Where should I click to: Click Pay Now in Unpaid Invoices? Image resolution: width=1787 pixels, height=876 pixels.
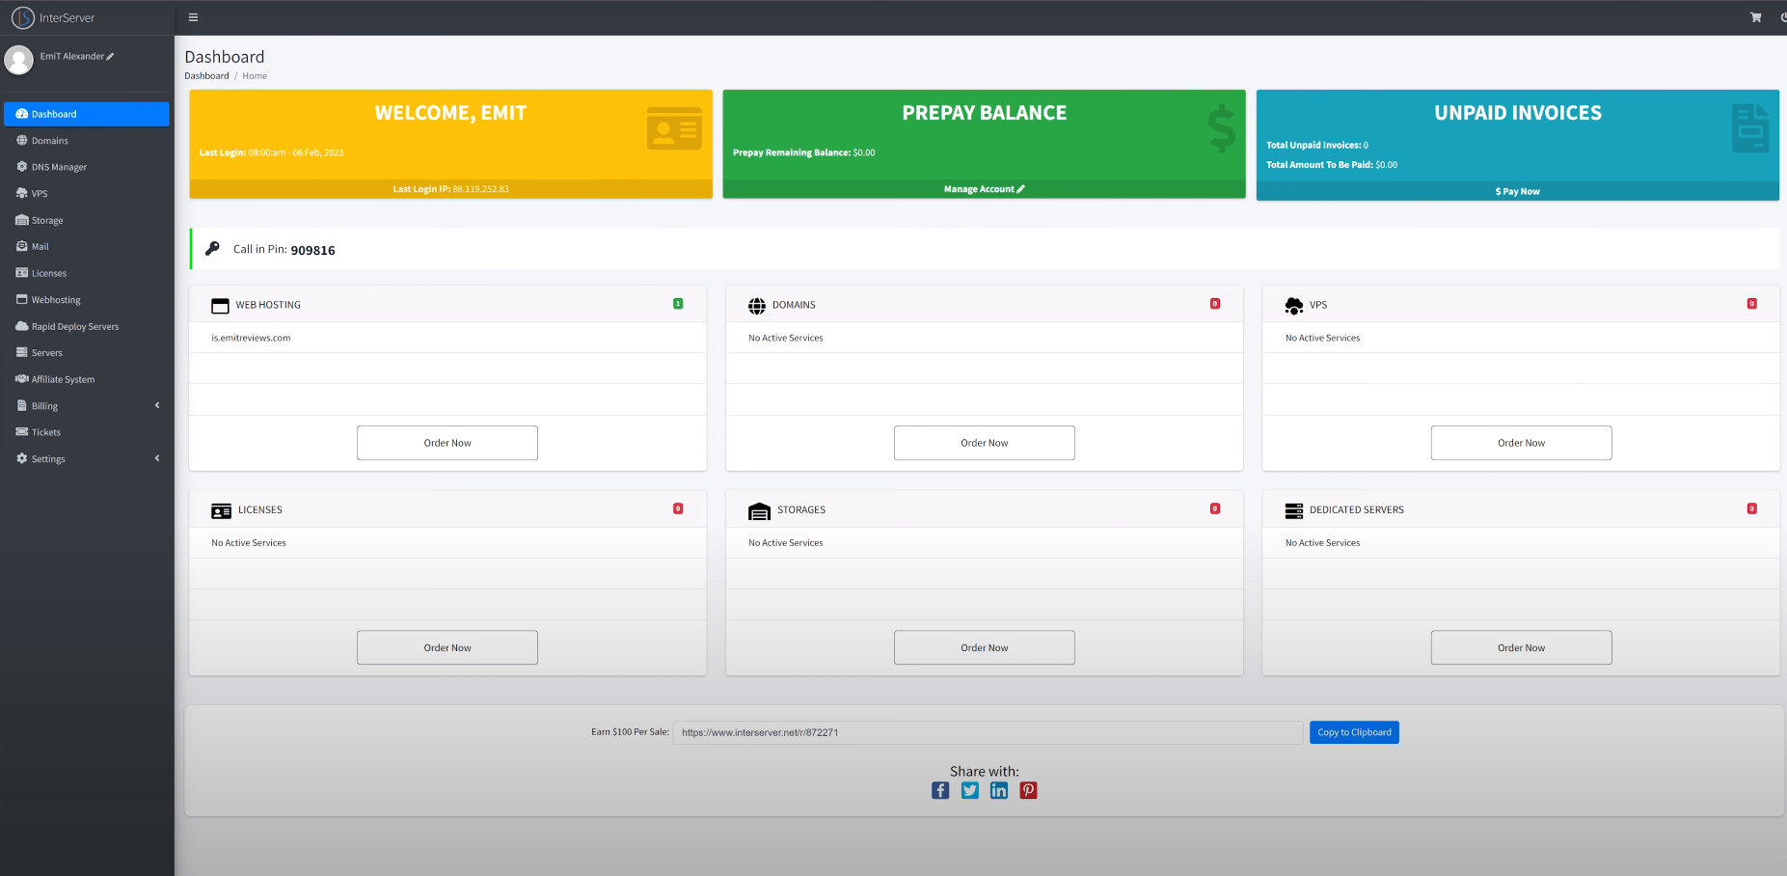tap(1517, 191)
